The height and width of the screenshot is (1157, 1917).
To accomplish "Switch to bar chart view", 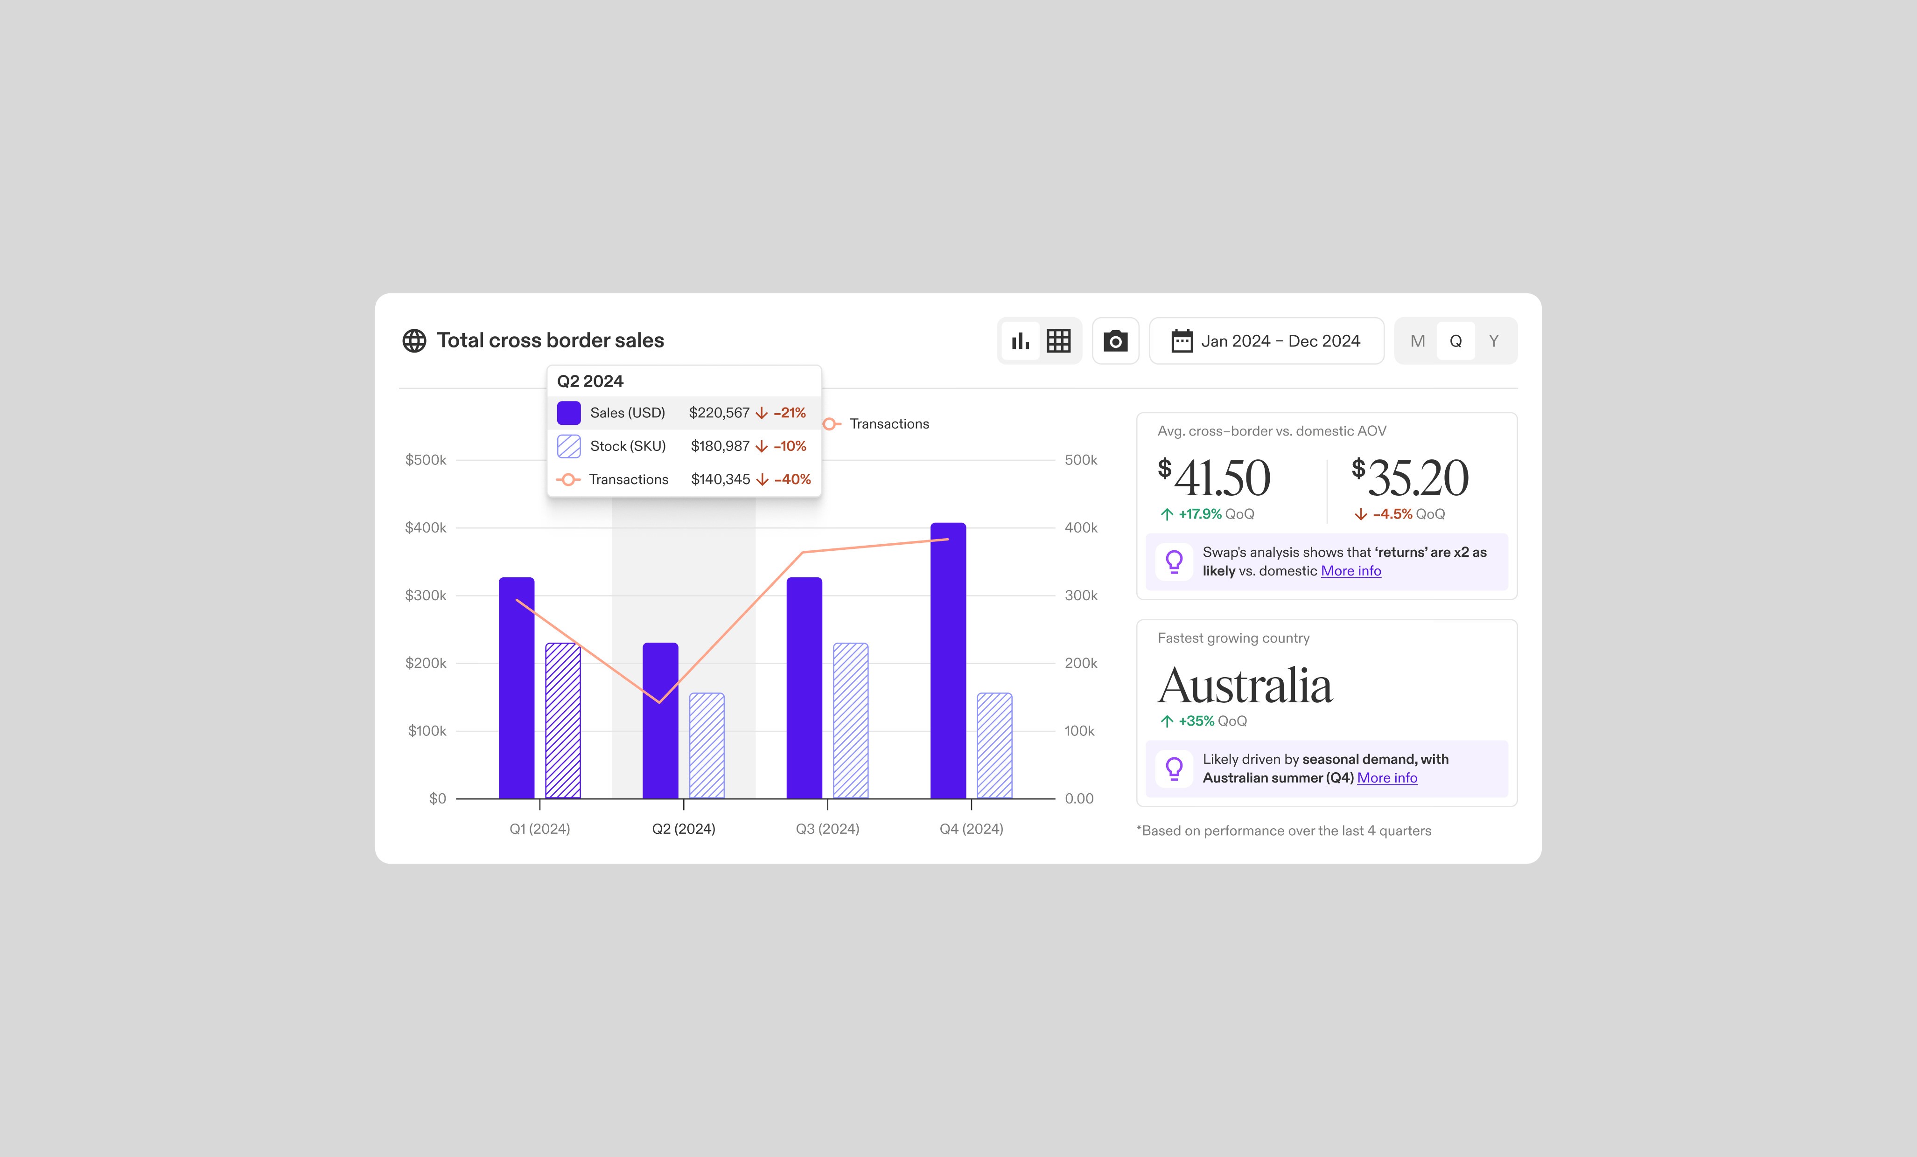I will coord(1020,340).
